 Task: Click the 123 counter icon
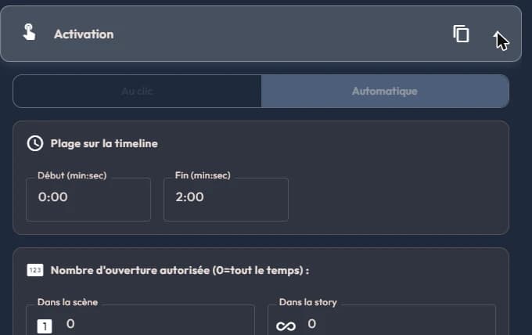(x=35, y=270)
